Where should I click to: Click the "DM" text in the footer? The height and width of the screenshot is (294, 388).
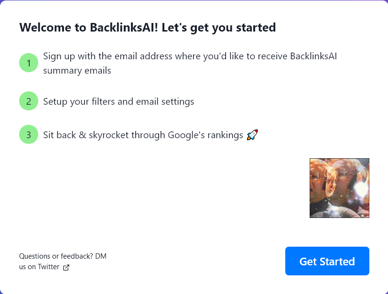[x=101, y=256]
